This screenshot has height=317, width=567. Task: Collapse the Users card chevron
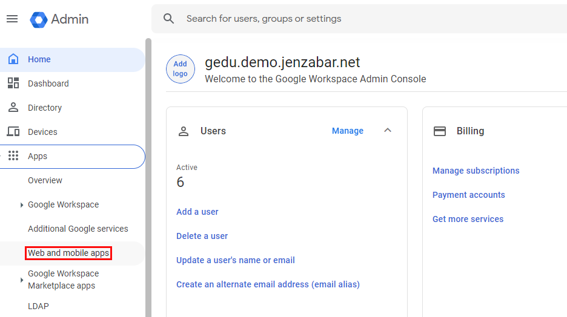[x=388, y=131]
